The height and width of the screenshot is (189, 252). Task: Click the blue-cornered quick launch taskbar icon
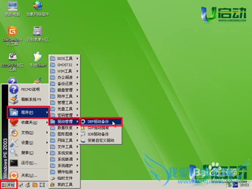pyautogui.click(x=42, y=185)
